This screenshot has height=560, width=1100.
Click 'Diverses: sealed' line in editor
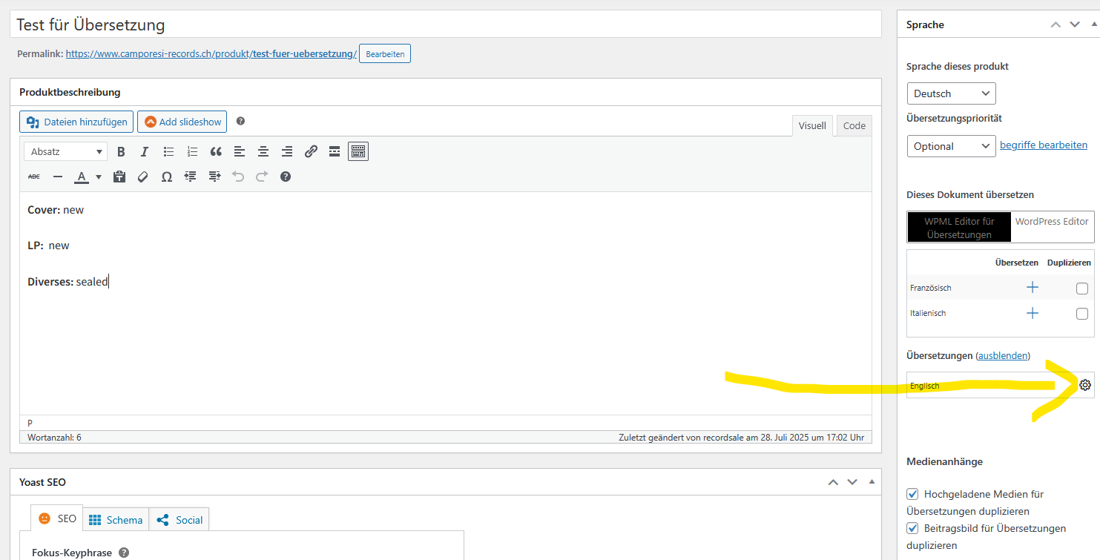(x=67, y=281)
